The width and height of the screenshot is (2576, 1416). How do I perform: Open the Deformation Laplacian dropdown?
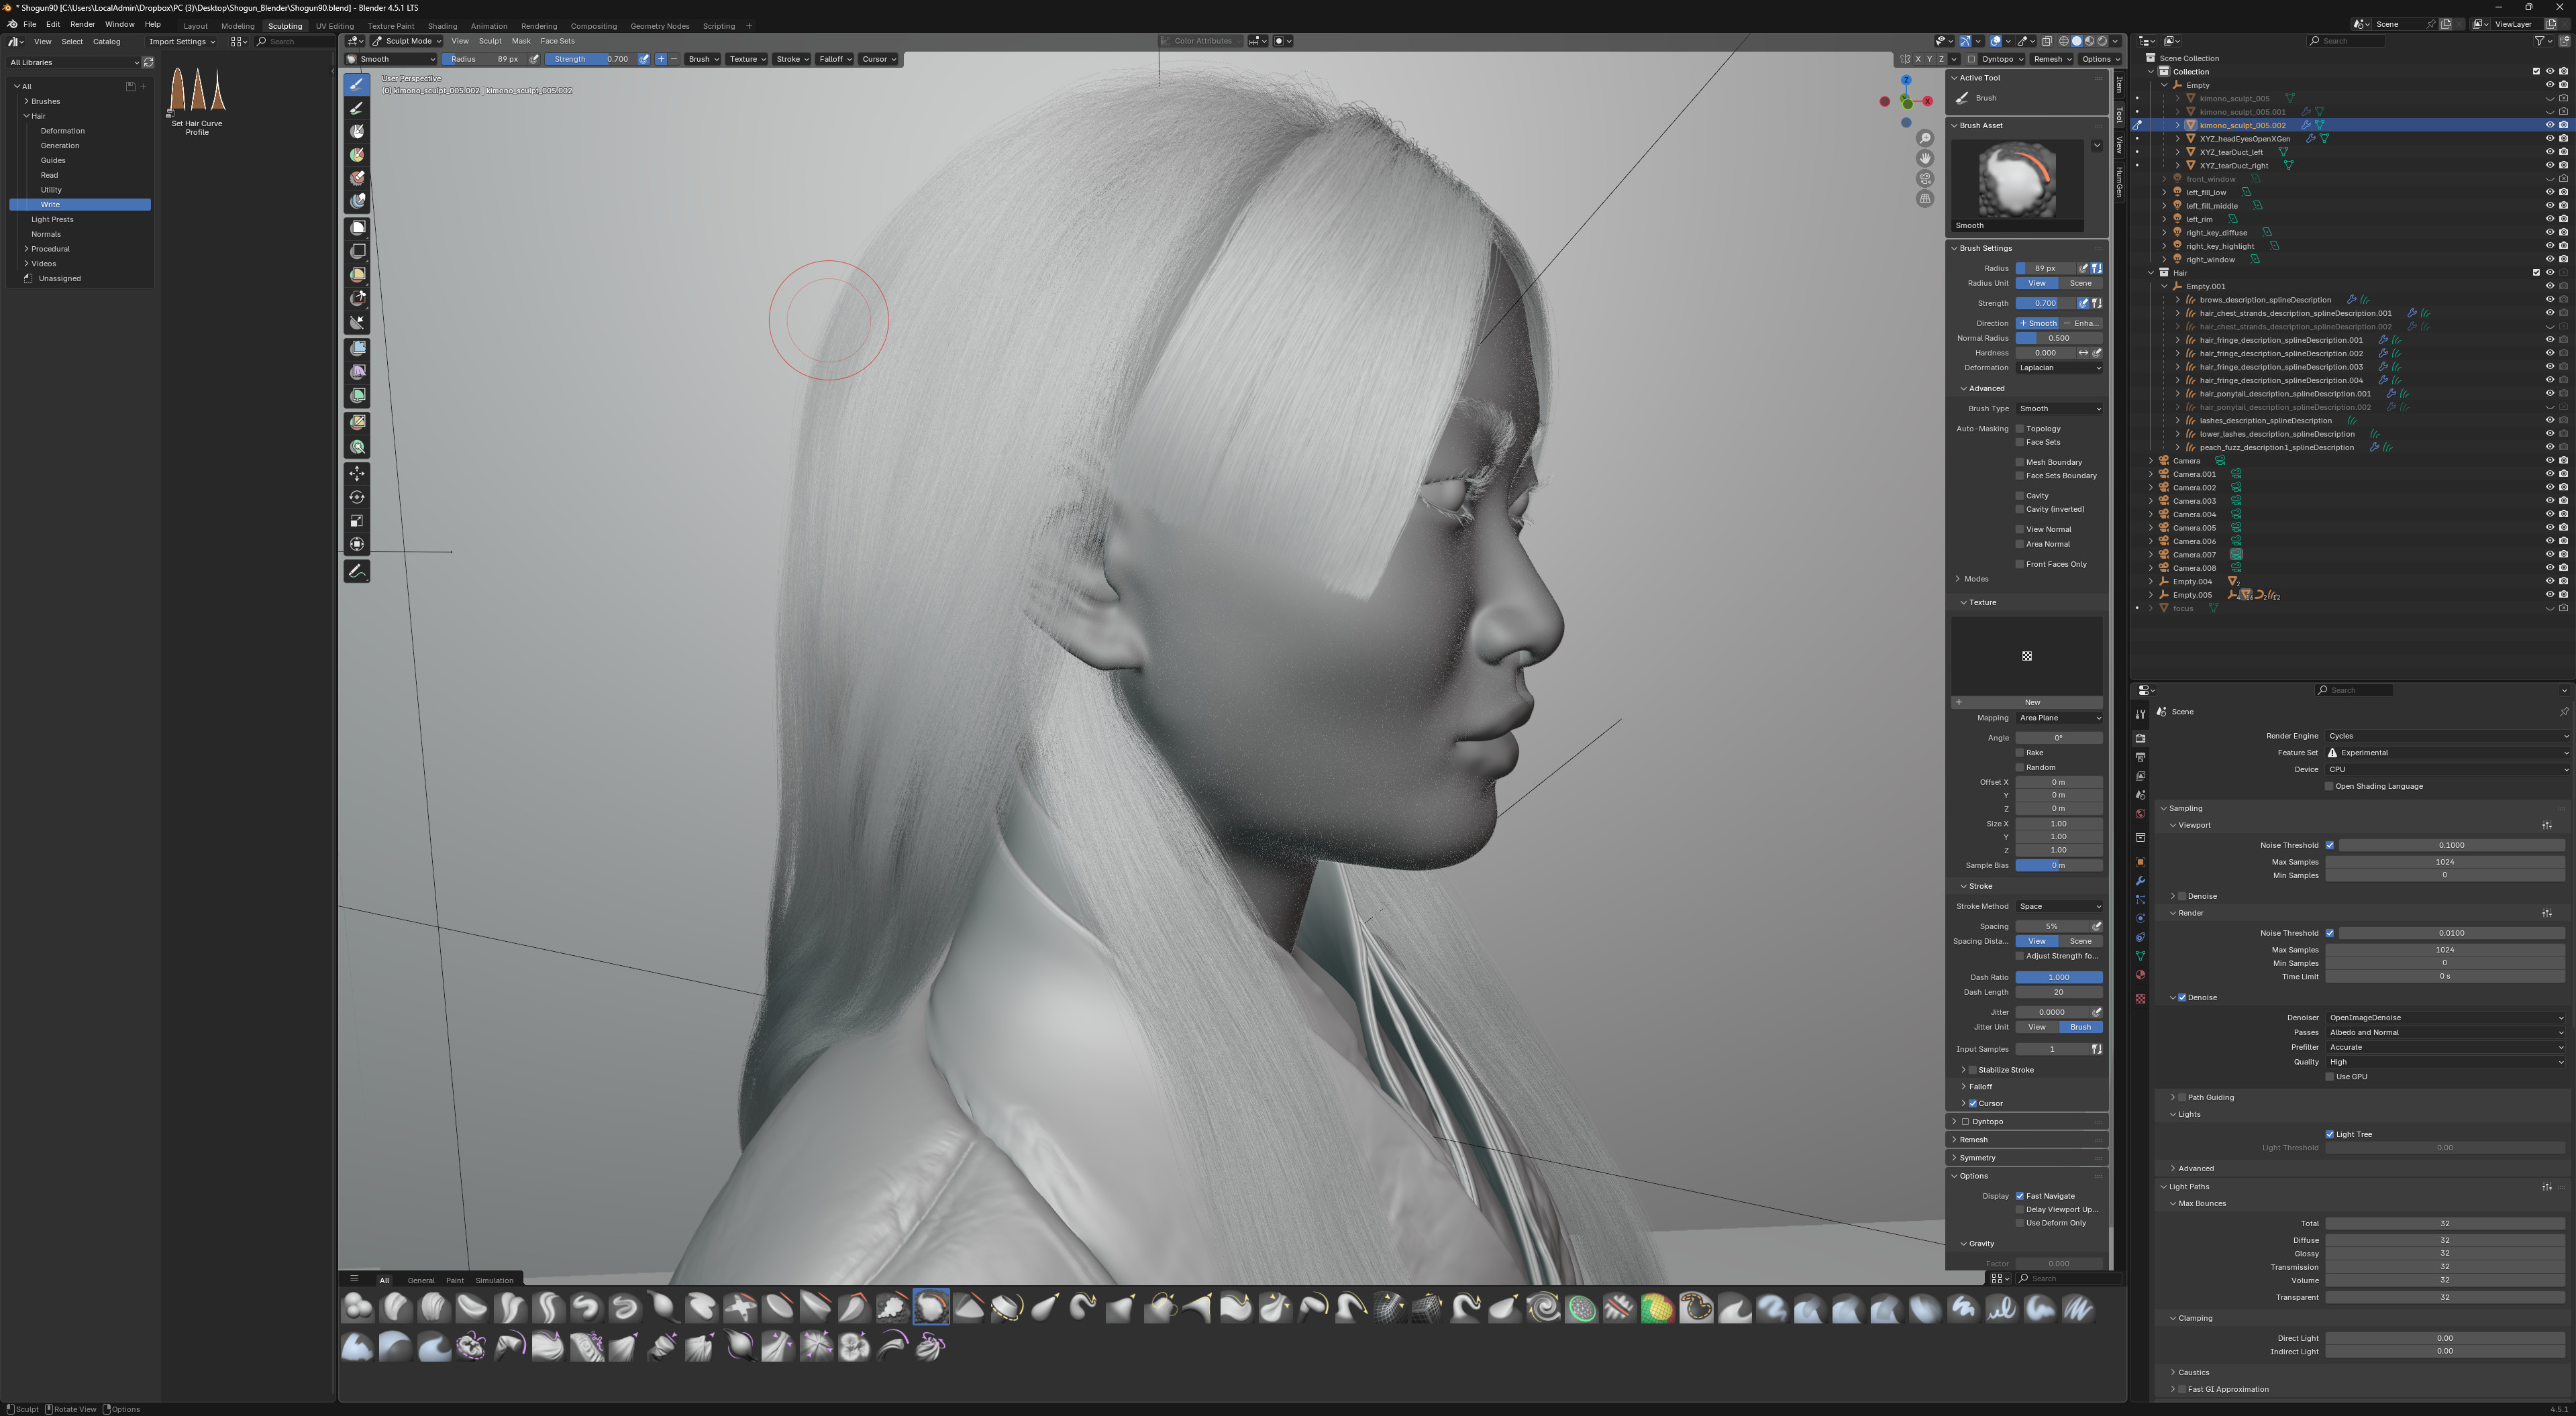click(x=2059, y=368)
